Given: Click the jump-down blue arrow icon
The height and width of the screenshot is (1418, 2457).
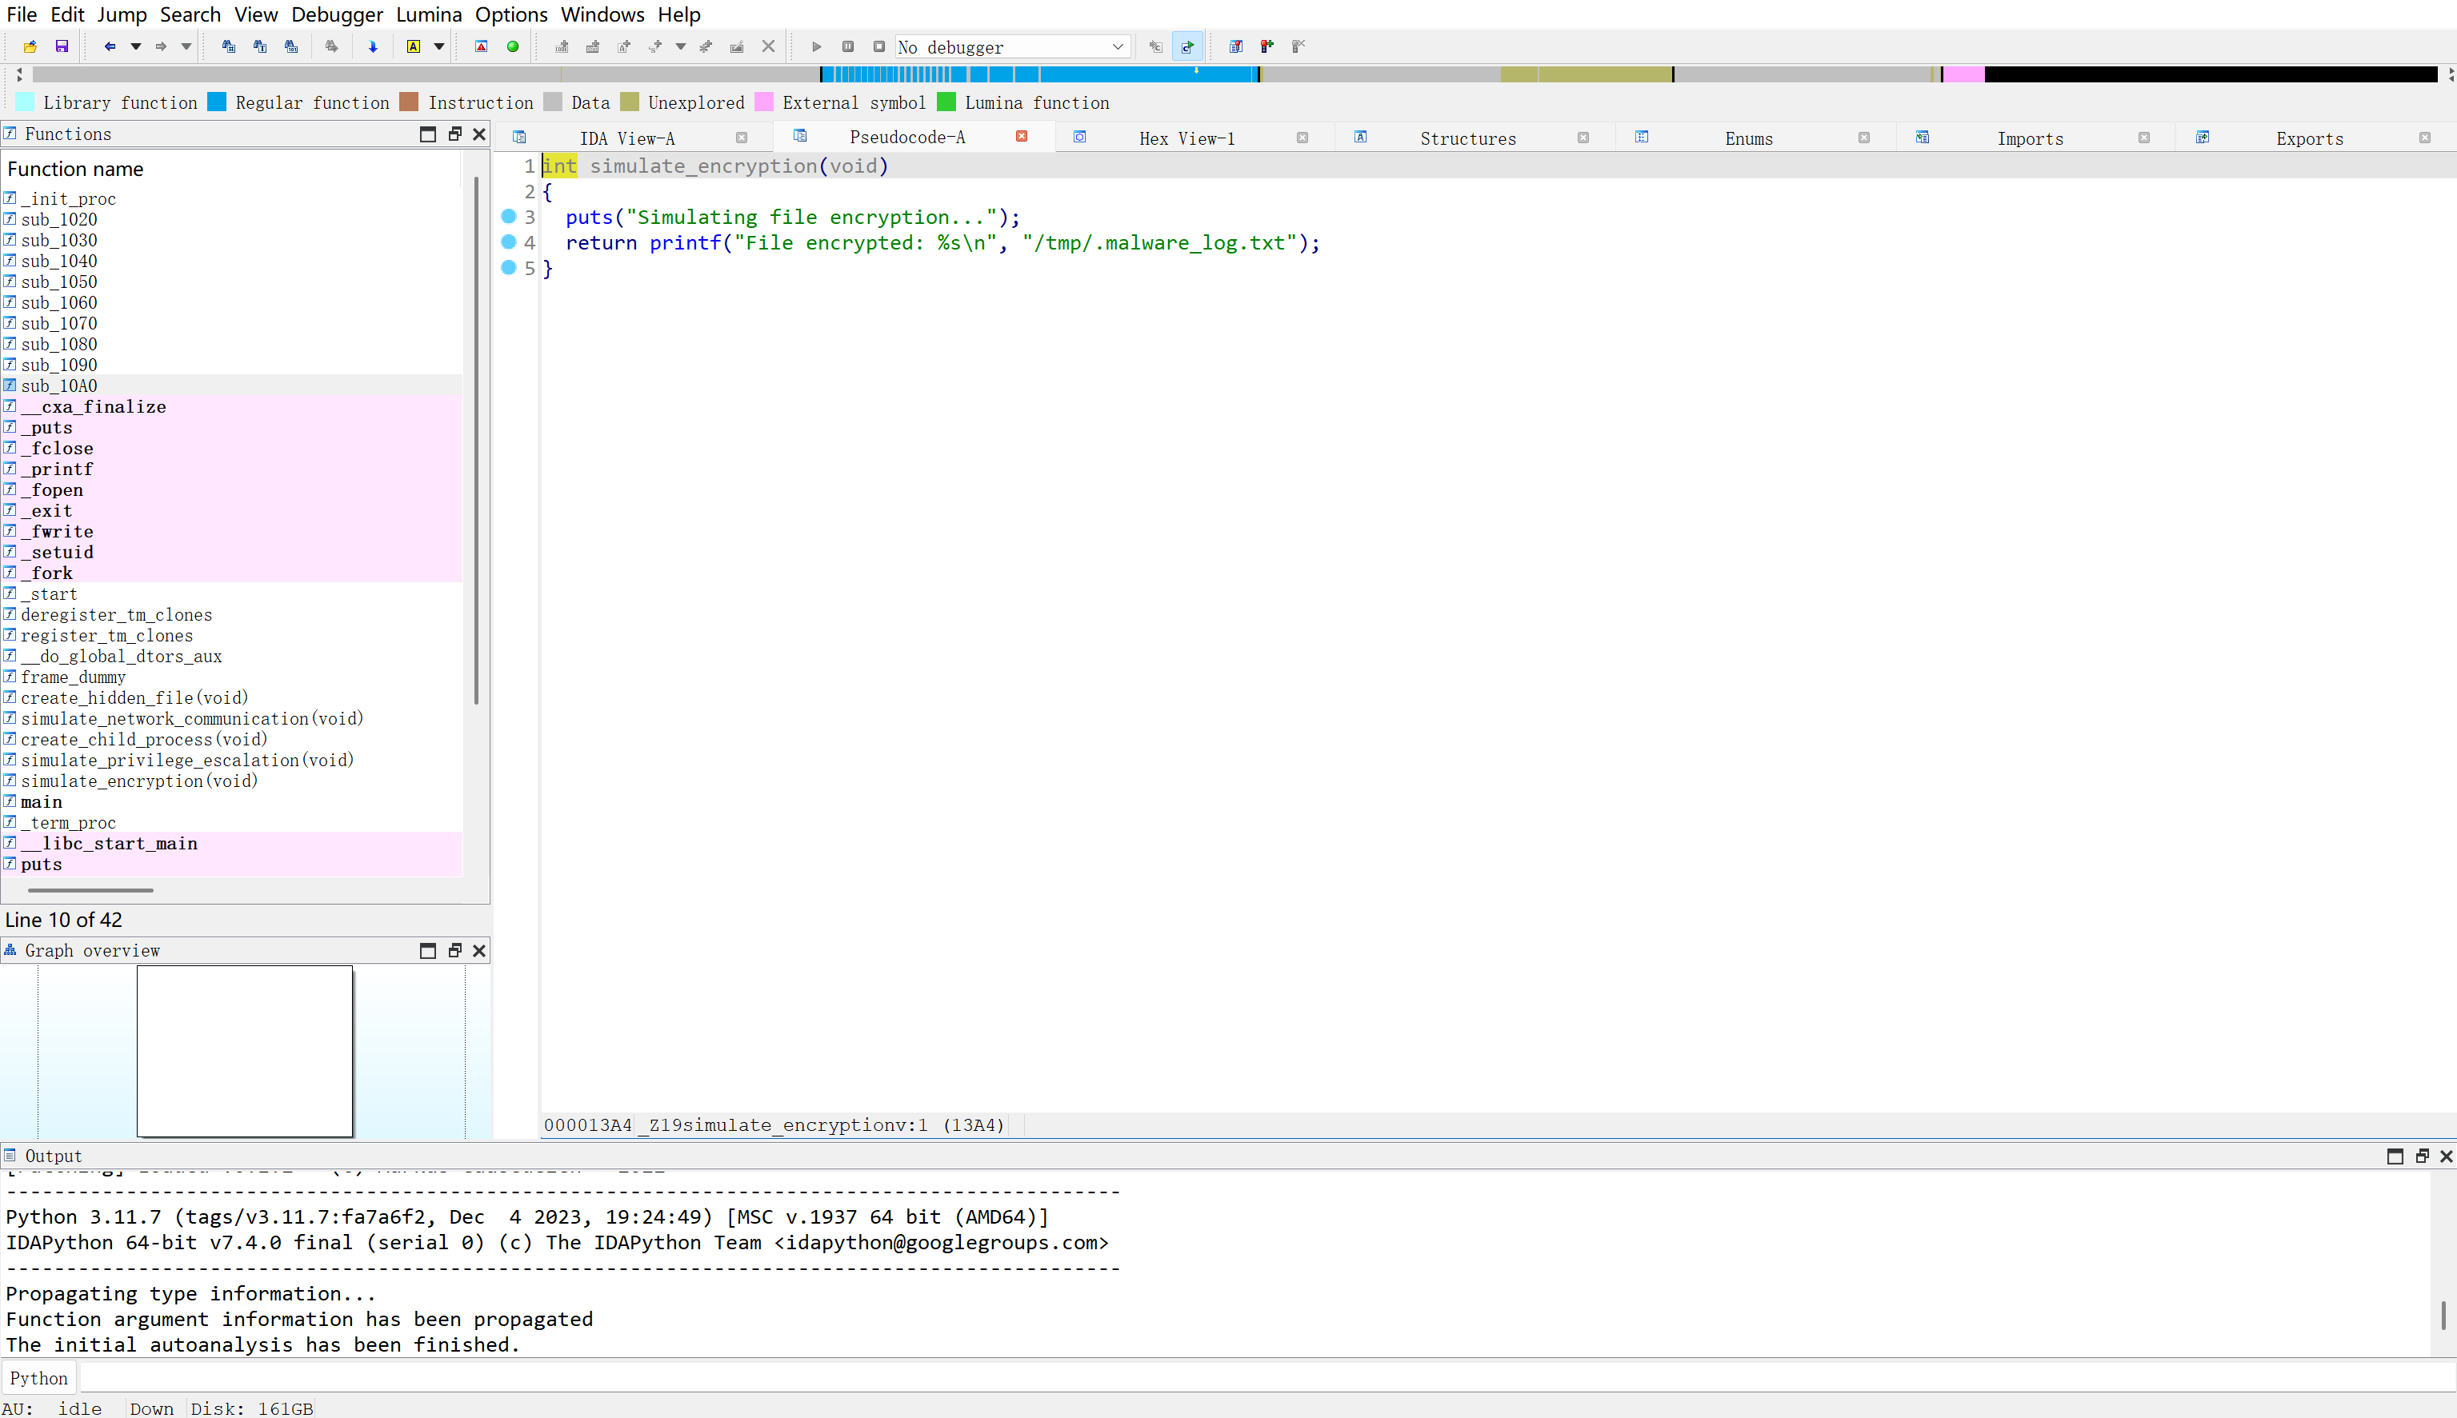Looking at the screenshot, I should point(372,46).
